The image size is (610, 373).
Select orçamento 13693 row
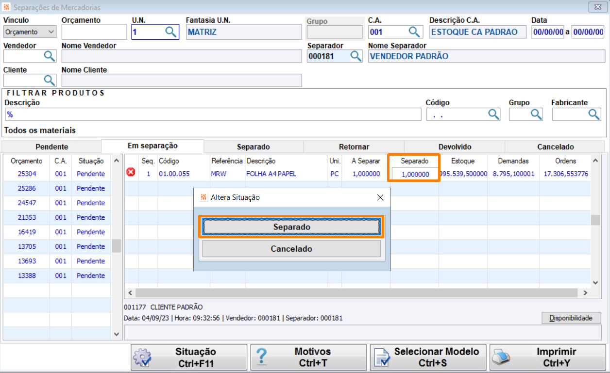(x=57, y=261)
